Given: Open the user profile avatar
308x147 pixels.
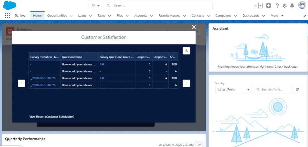Looking at the screenshot, I should 302,5.
